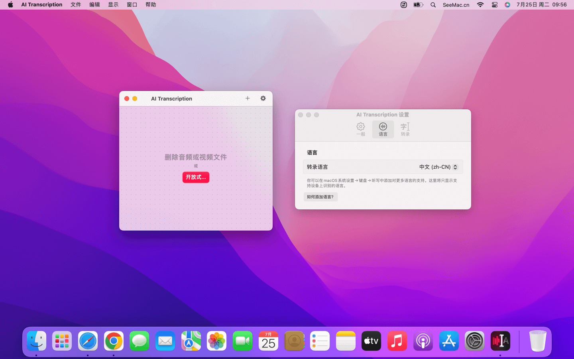Open Control Center in menu bar
This screenshot has height=359, width=574.
495,5
